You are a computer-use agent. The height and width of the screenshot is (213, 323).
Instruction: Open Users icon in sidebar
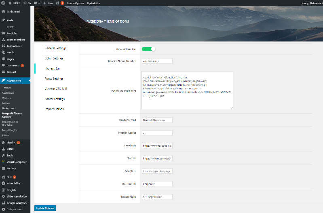click(3, 149)
